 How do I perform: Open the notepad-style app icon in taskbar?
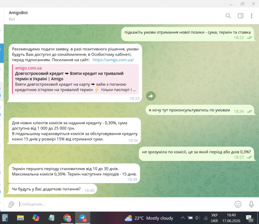[51, 218]
